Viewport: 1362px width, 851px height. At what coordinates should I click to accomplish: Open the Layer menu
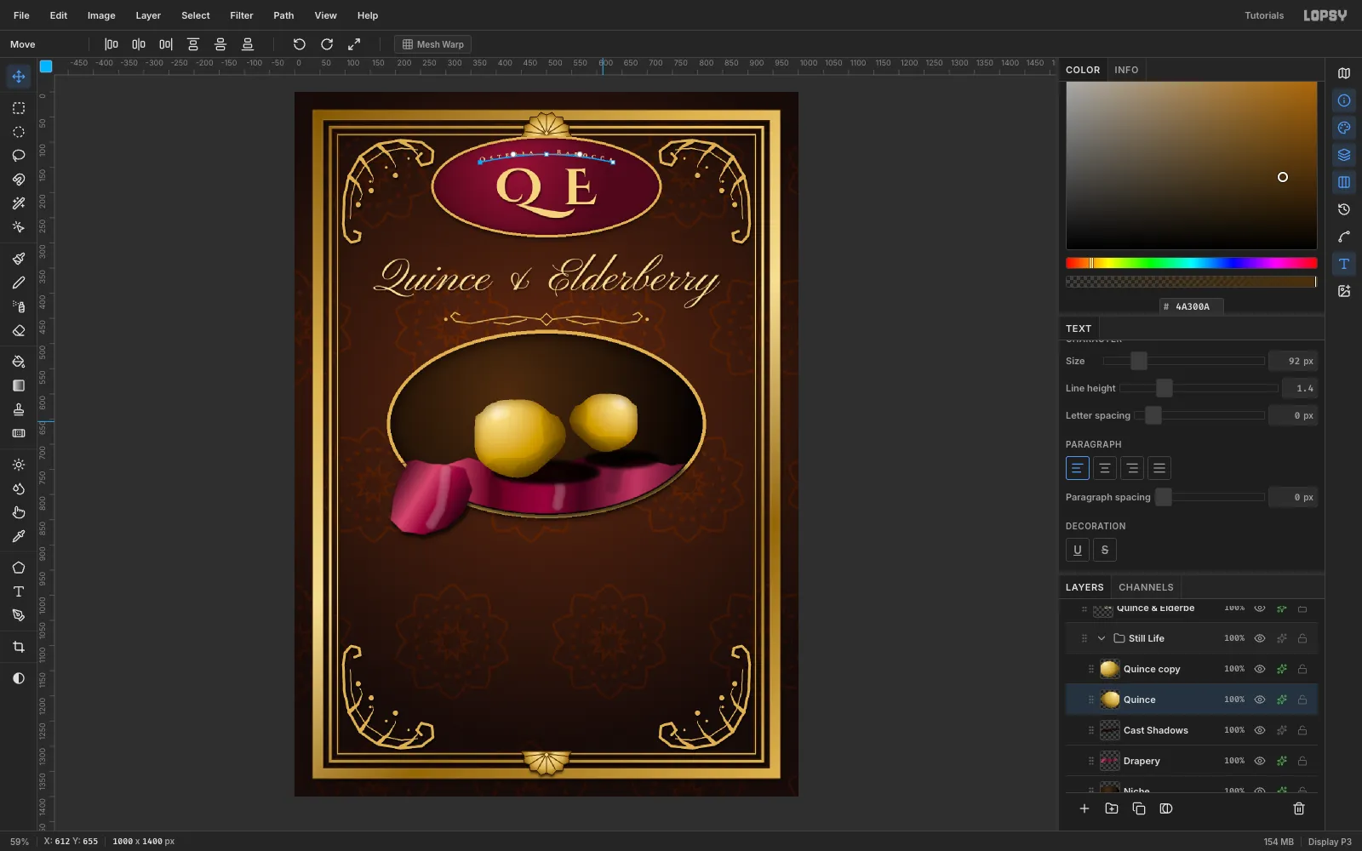(x=148, y=15)
